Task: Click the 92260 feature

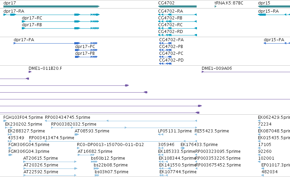Action: pos(259,155)
